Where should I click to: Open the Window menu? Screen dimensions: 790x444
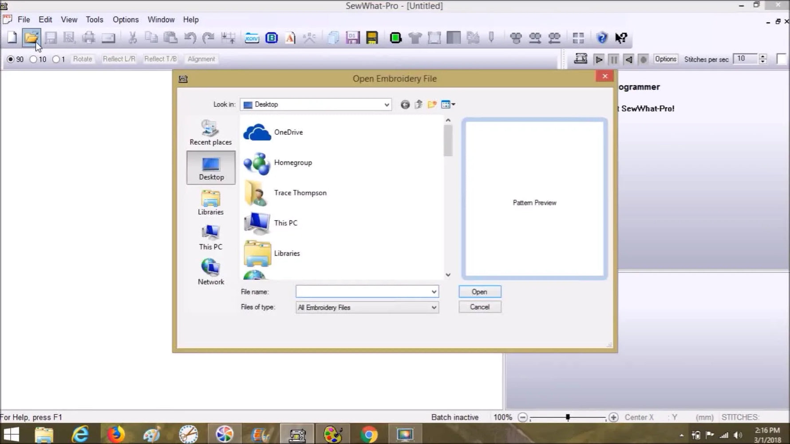pos(161,20)
